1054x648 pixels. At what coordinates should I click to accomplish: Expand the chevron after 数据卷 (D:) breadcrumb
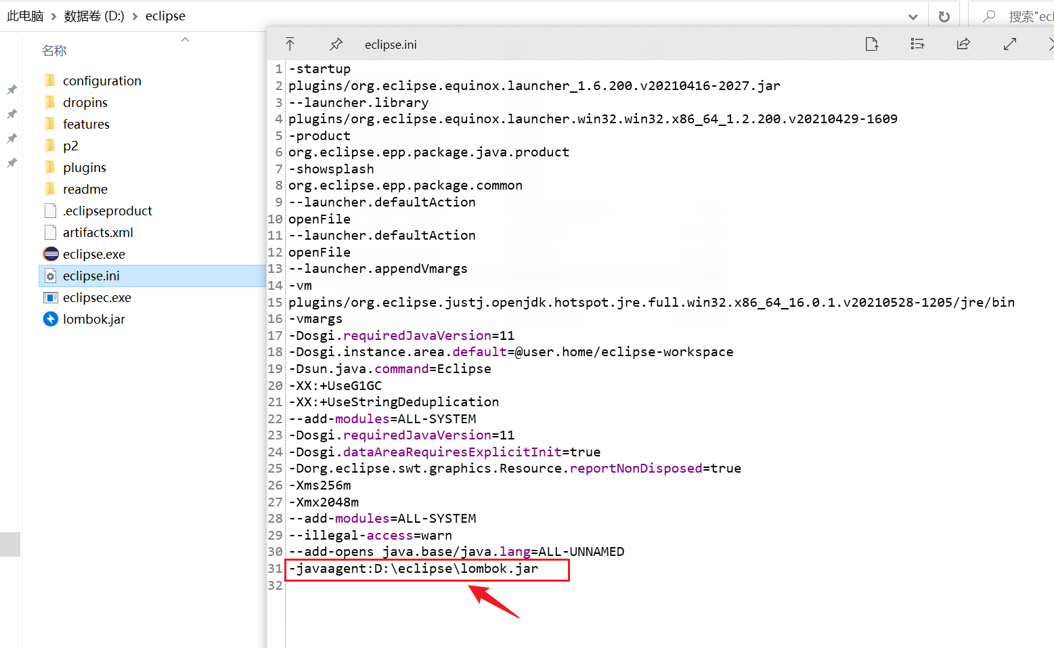(135, 16)
